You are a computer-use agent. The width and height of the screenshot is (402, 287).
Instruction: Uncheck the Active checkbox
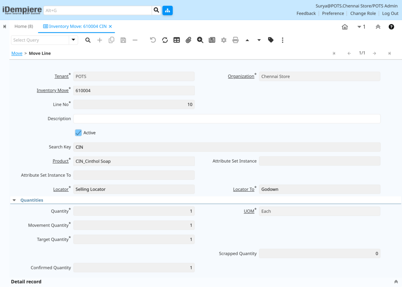[x=78, y=133]
